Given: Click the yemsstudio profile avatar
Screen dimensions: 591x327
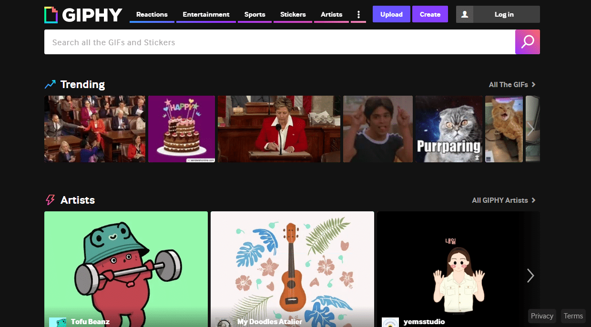Looking at the screenshot, I should (x=390, y=322).
